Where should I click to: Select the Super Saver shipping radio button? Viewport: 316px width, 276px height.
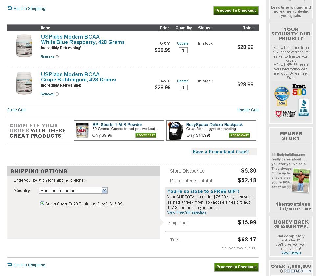tap(42, 203)
